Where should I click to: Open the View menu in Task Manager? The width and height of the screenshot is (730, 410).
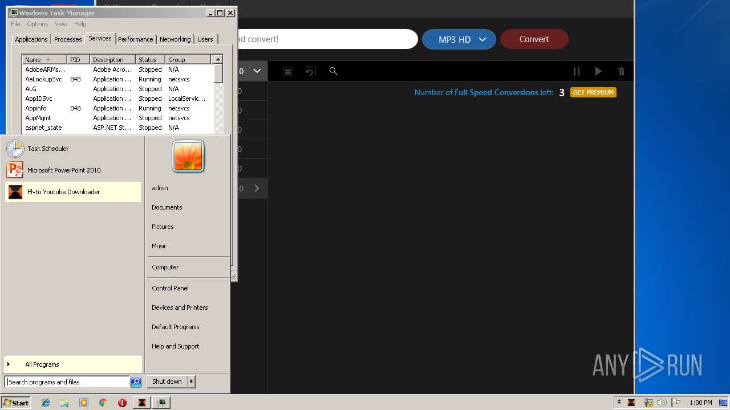61,24
